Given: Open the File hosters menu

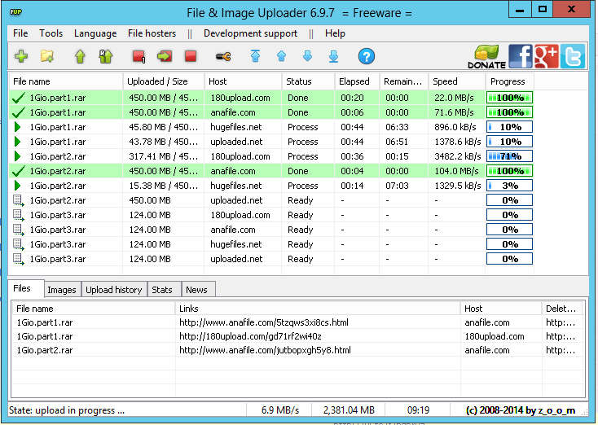Looking at the screenshot, I should click(x=152, y=33).
